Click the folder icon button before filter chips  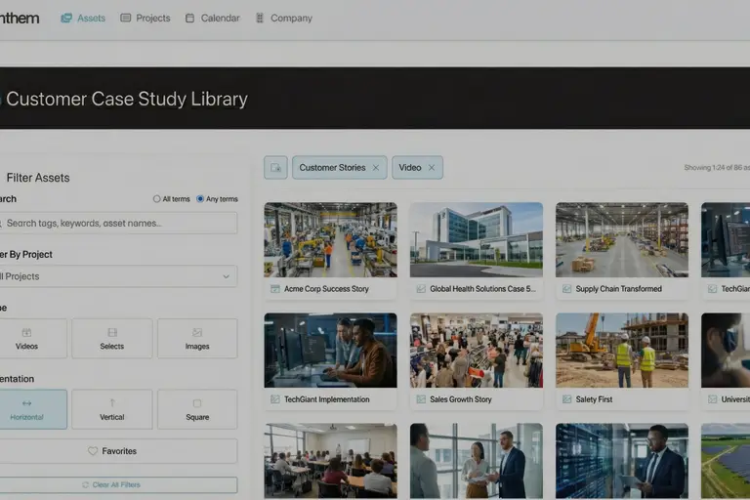click(x=275, y=167)
